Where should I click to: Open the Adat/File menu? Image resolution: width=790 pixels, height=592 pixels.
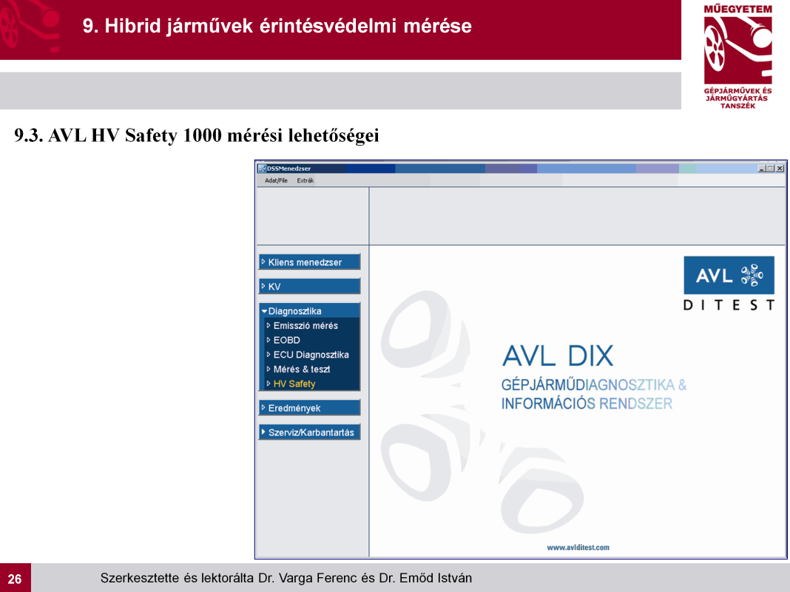(276, 181)
